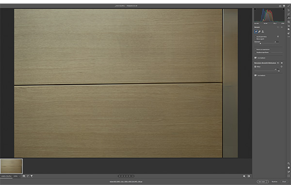Open the filmstrip sort options icon
This screenshot has height=185, width=291.
28,176
